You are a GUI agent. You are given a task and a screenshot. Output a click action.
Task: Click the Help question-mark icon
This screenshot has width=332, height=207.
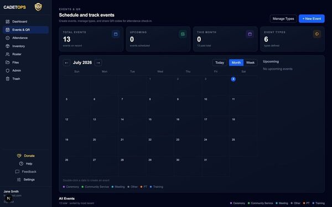tap(21, 163)
